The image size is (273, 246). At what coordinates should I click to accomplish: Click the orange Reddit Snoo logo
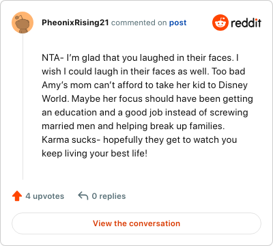(x=220, y=23)
